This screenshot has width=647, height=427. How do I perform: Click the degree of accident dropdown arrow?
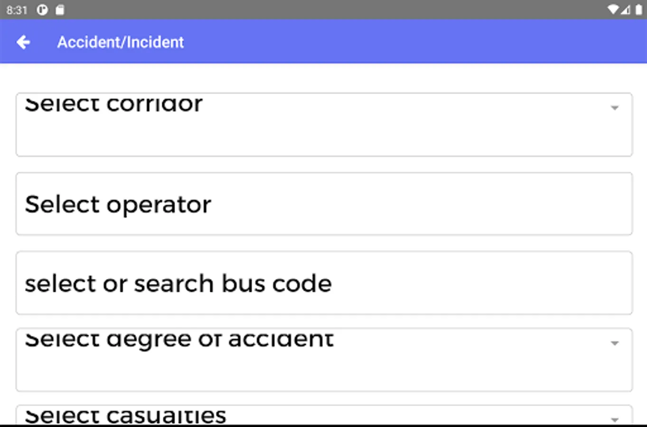pyautogui.click(x=615, y=343)
